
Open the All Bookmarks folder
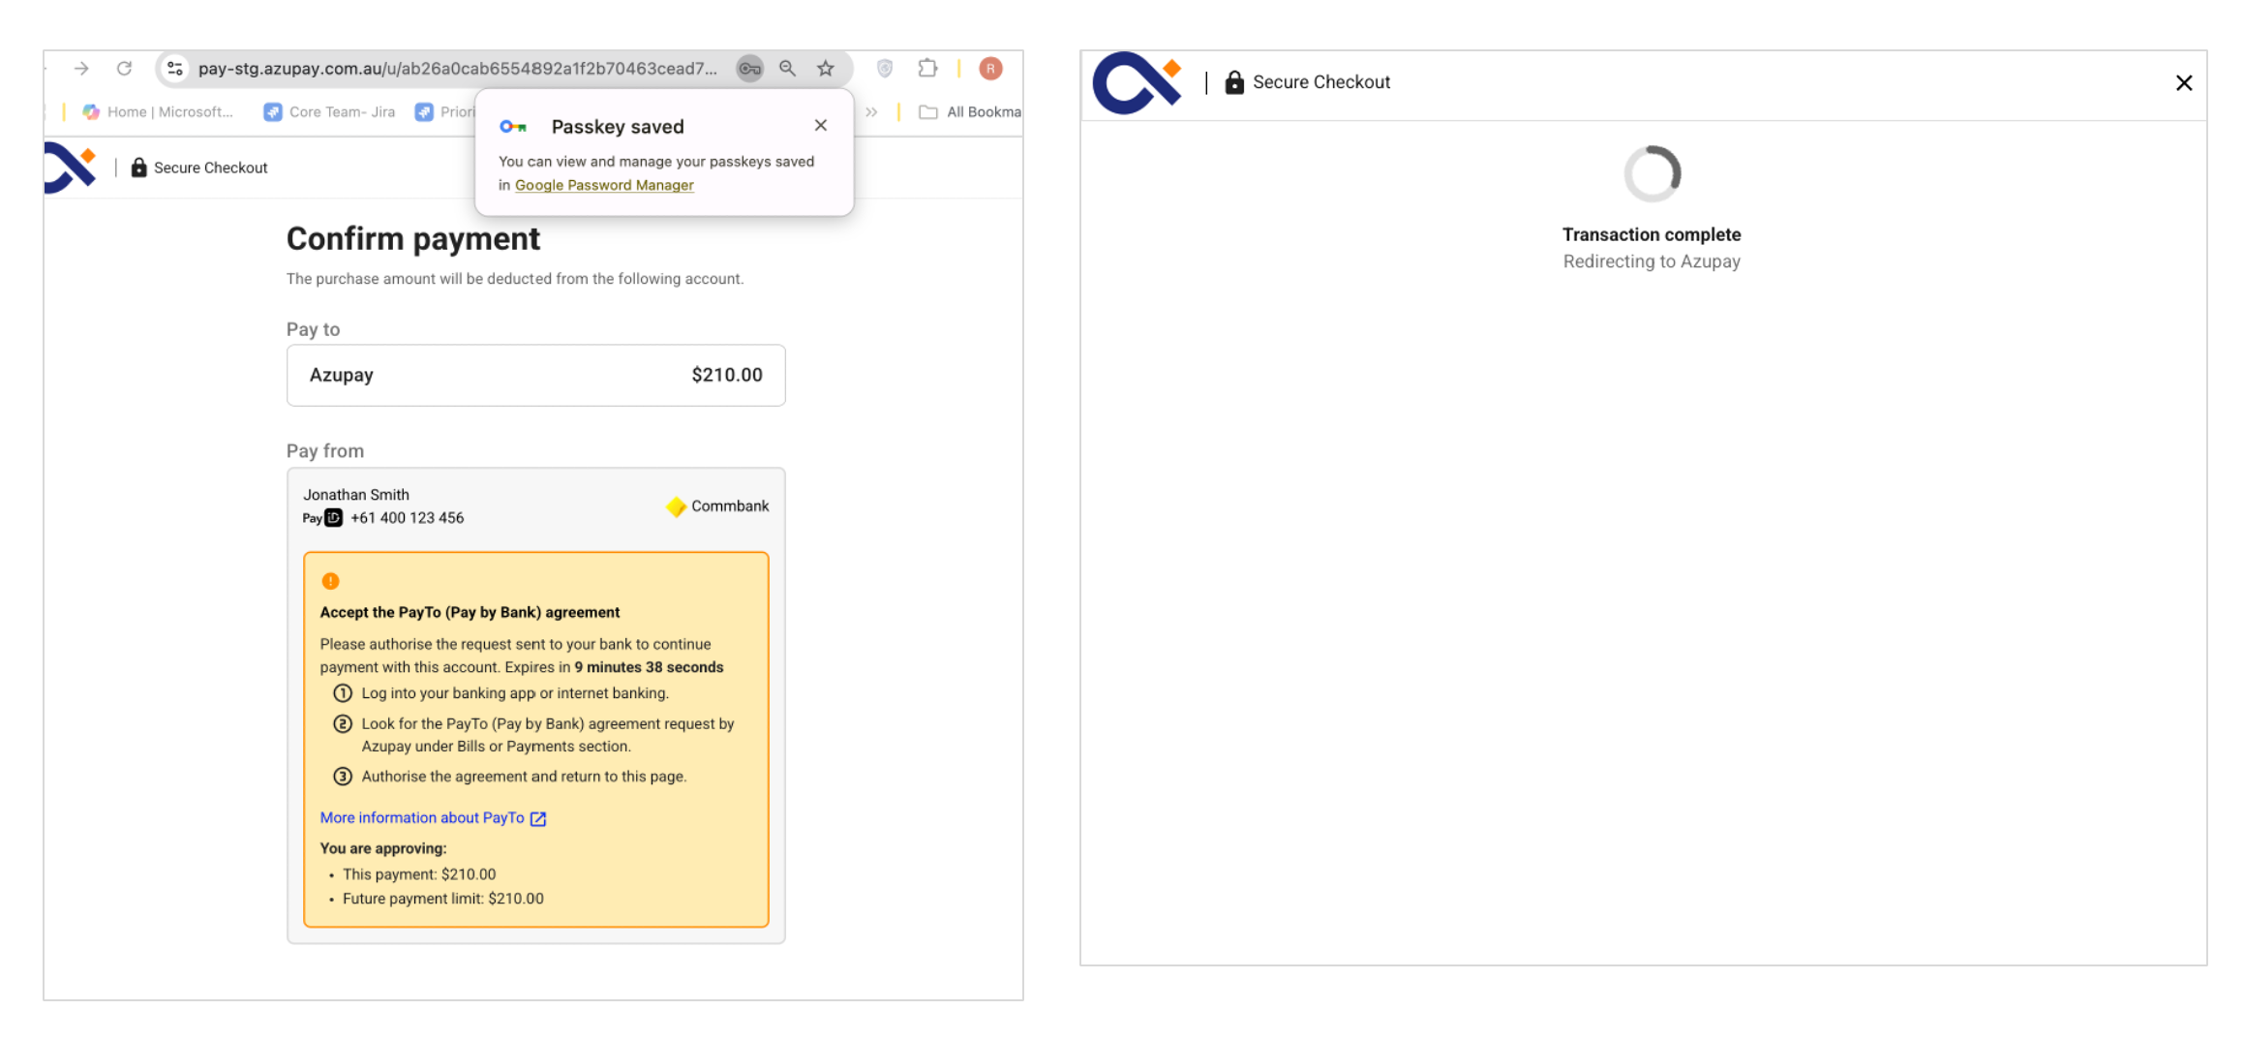pos(969,112)
